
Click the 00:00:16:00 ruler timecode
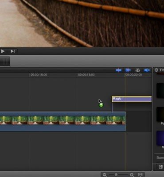click(x=39, y=75)
